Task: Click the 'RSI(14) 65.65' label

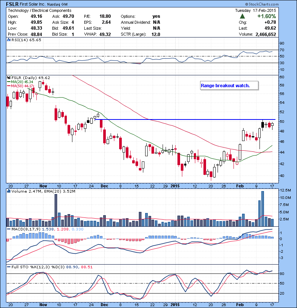Action: coord(26,40)
